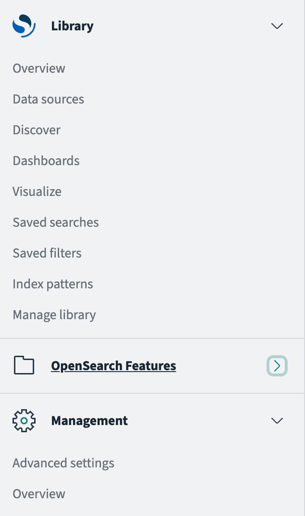Click Overview under the Library section
305x516 pixels.
pyautogui.click(x=38, y=68)
